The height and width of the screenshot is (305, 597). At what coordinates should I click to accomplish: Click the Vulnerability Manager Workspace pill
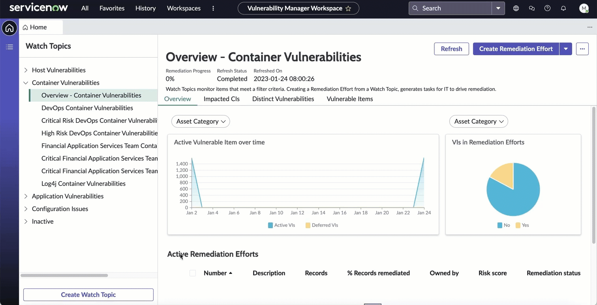tap(298, 8)
